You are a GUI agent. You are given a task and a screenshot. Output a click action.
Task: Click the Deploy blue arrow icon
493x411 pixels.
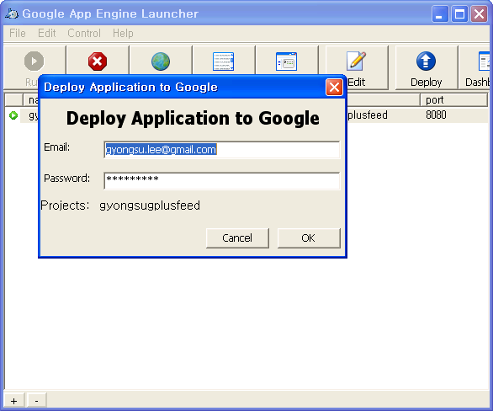point(426,61)
